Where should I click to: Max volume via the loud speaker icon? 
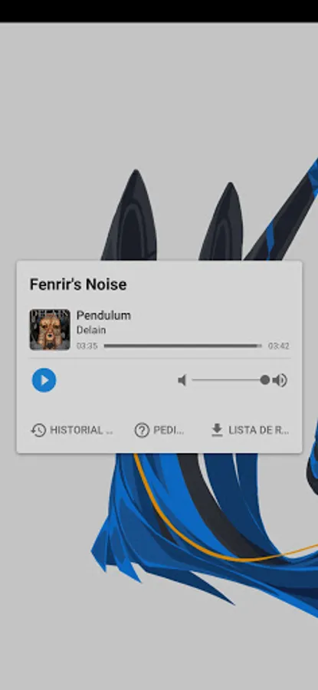[x=280, y=379]
